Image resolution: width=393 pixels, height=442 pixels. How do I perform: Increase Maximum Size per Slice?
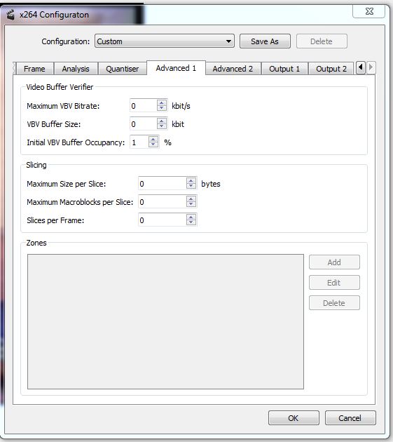click(191, 181)
